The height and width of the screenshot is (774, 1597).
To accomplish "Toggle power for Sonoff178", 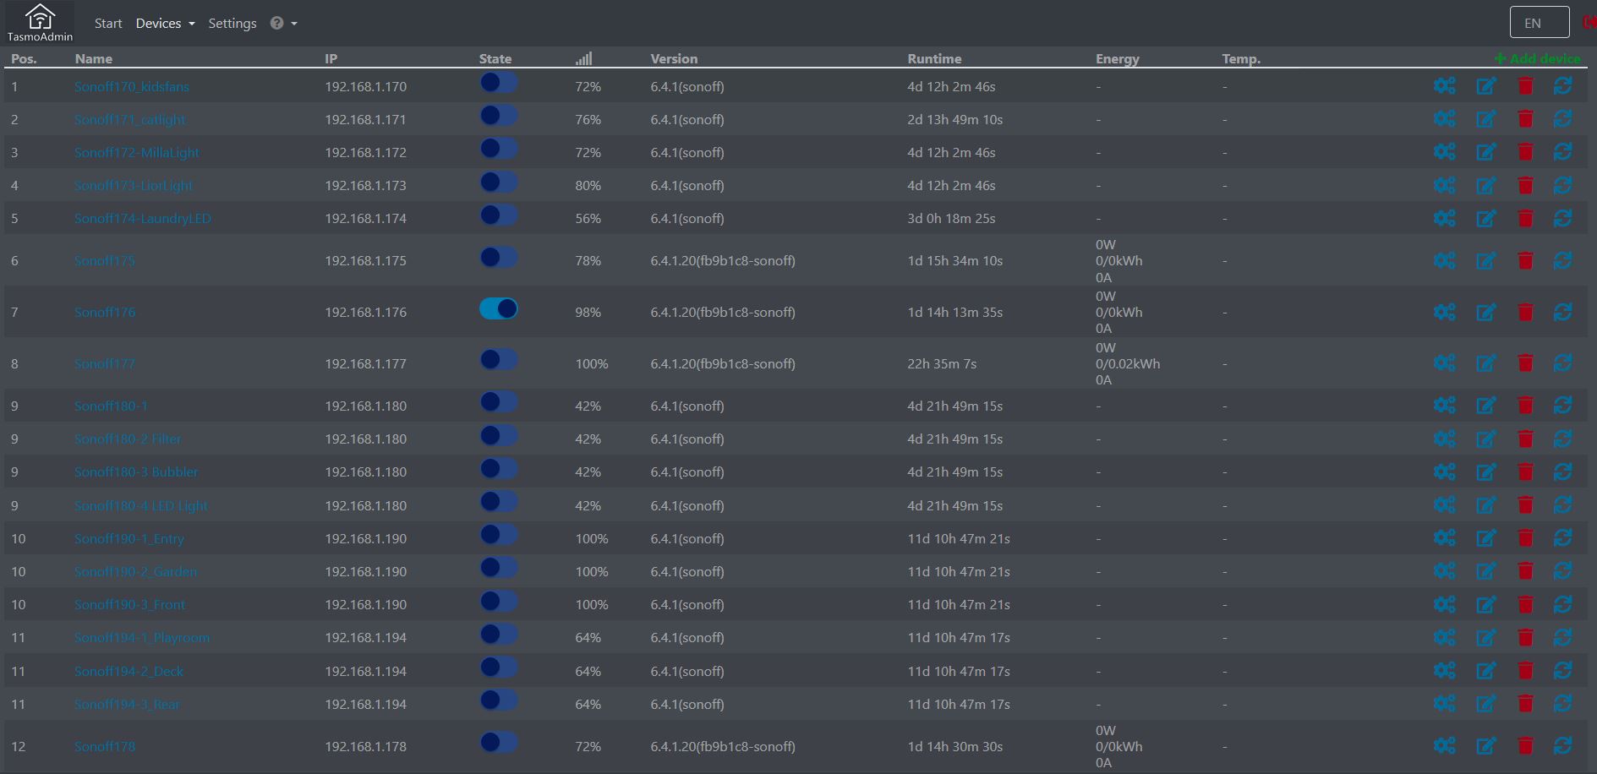I will 499,743.
